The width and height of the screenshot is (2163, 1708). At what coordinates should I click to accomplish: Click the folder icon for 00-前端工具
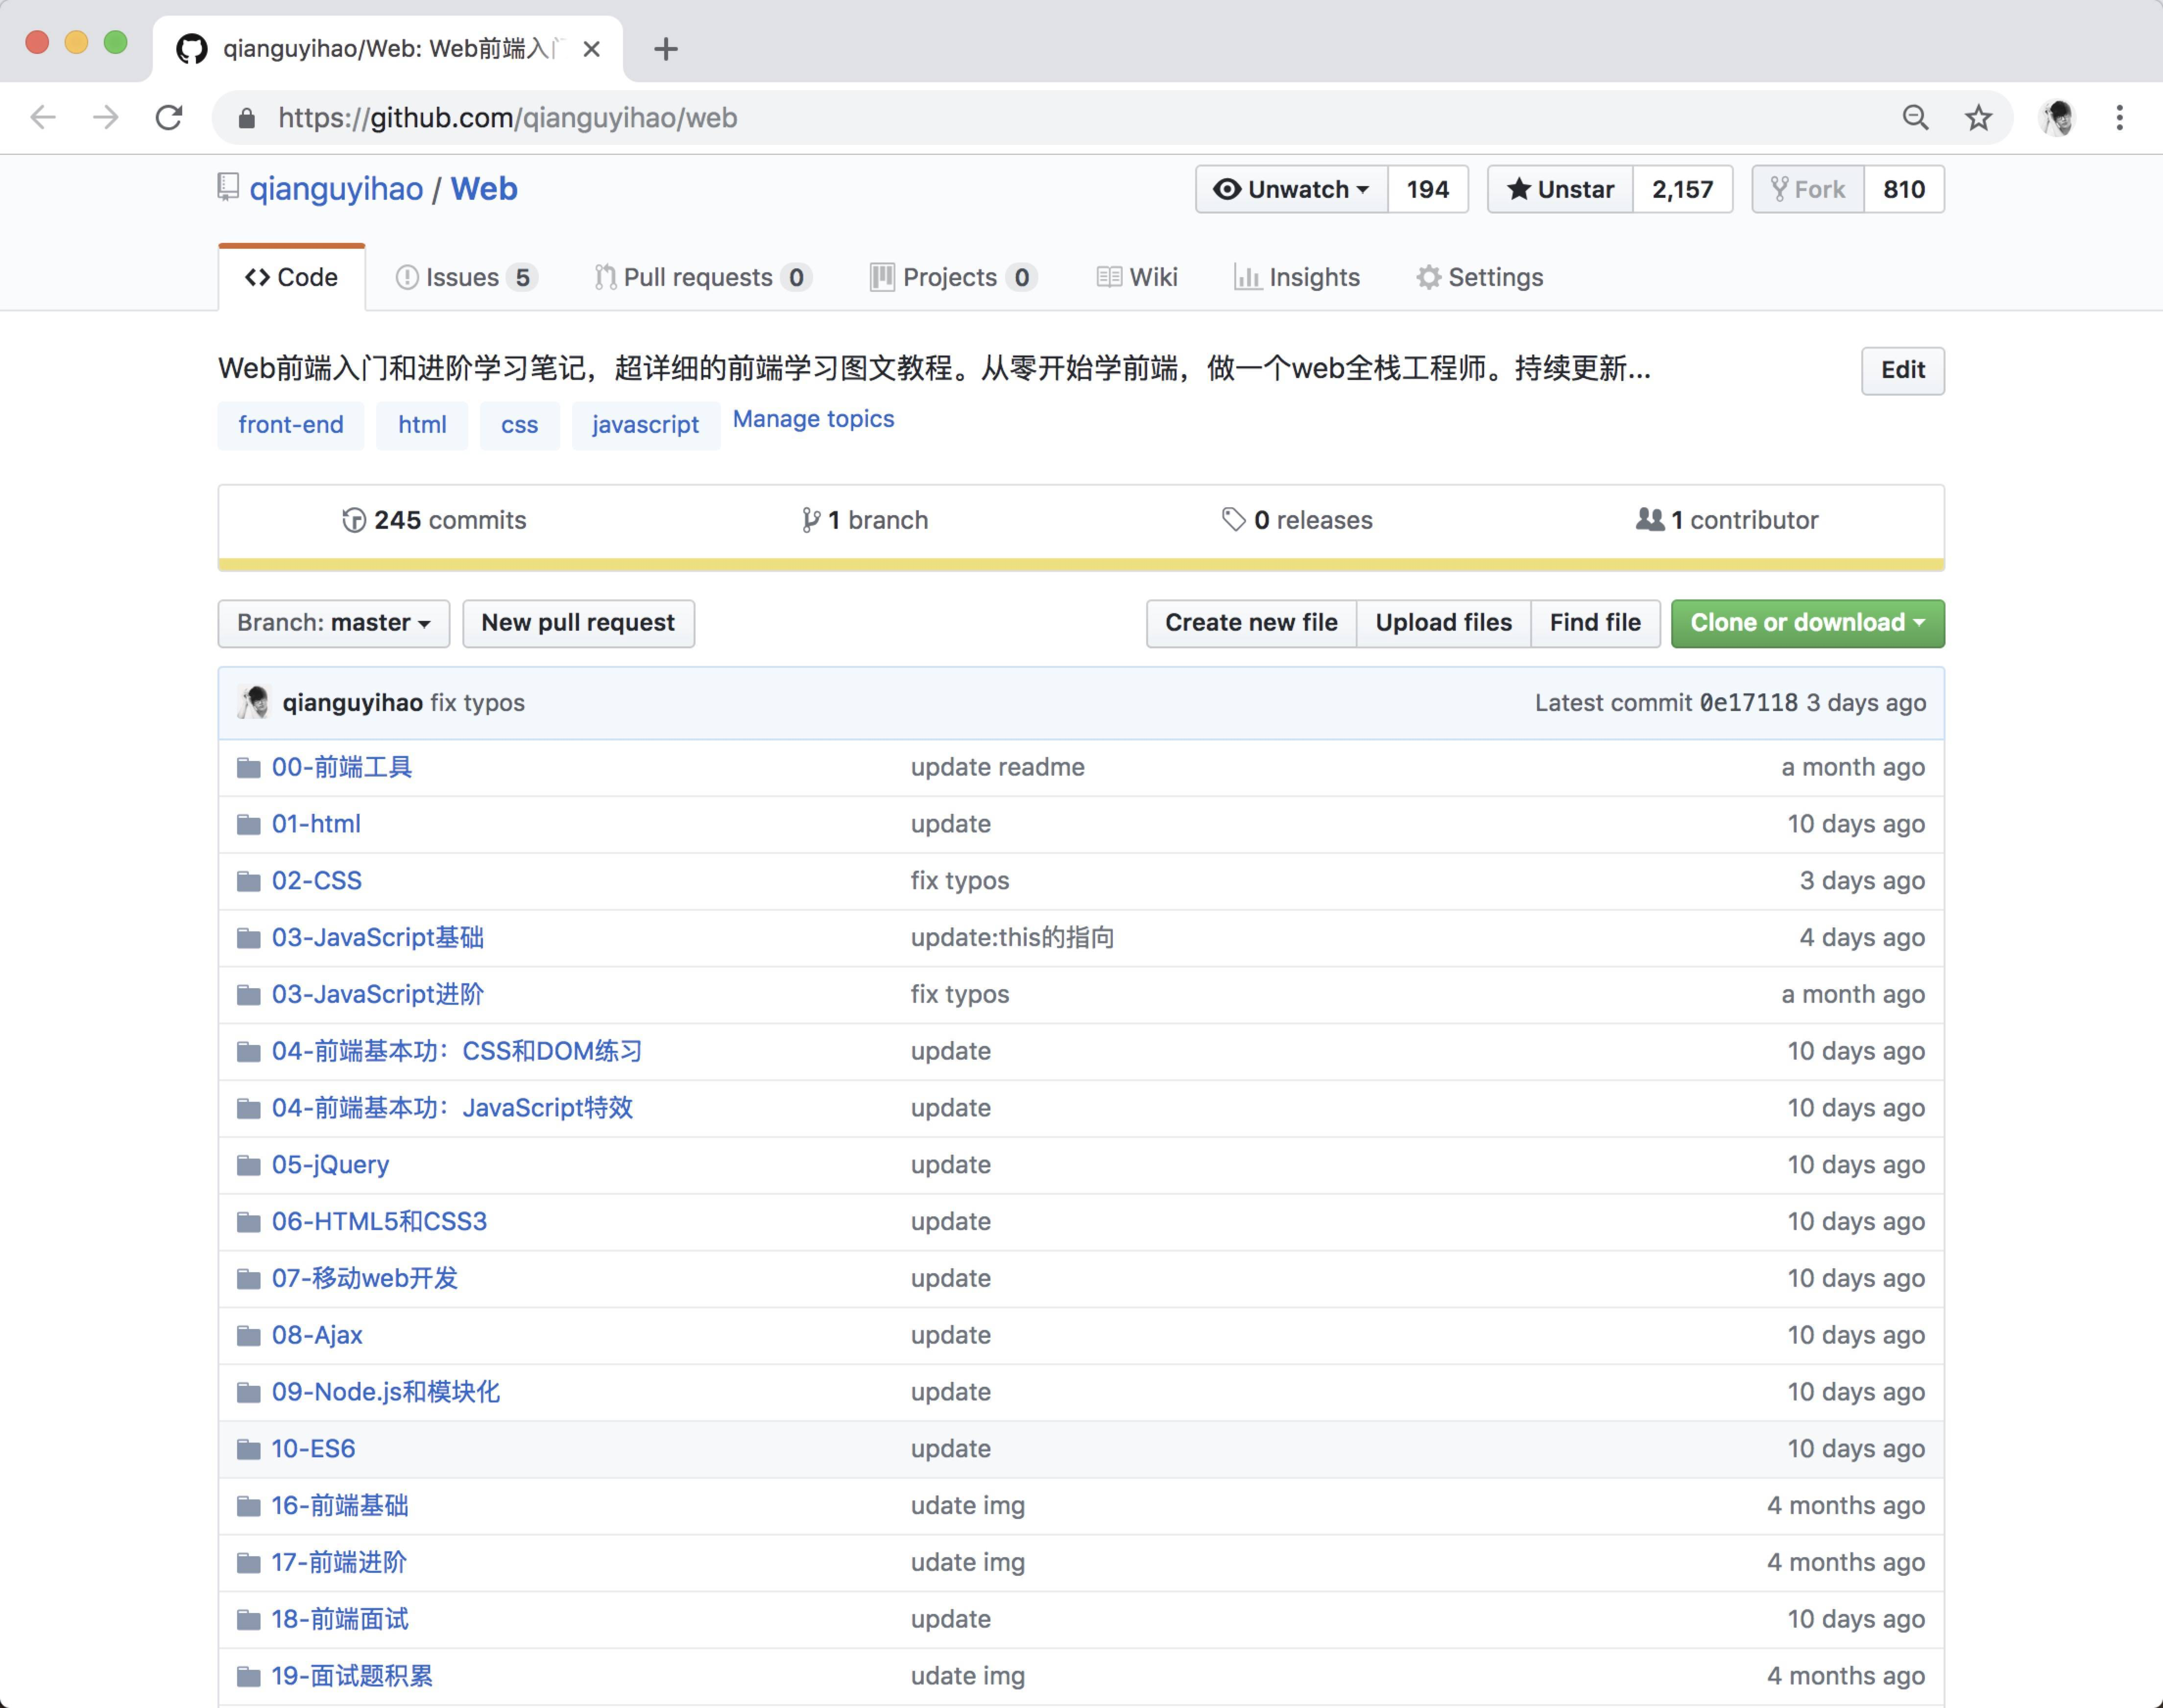[x=248, y=768]
